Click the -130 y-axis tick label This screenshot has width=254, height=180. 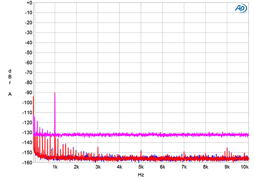click(x=27, y=132)
